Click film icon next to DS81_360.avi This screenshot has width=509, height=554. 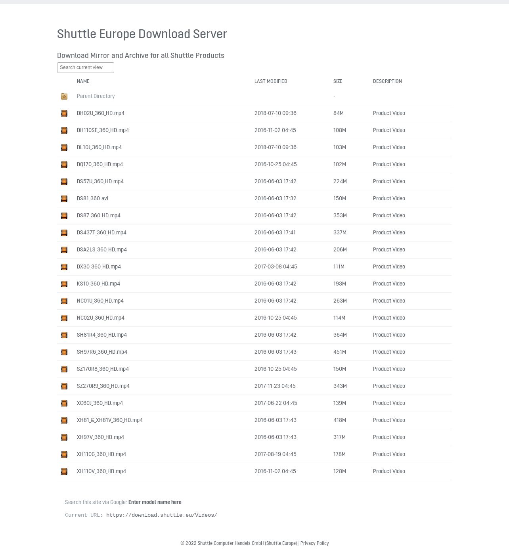click(64, 199)
